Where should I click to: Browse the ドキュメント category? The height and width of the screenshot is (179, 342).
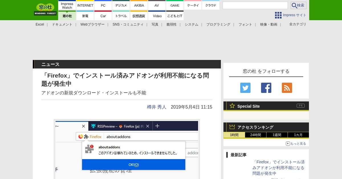[62, 24]
